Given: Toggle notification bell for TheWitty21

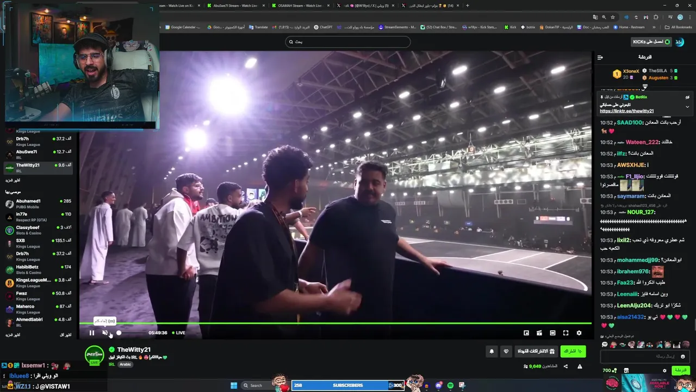Looking at the screenshot, I should coord(492,351).
